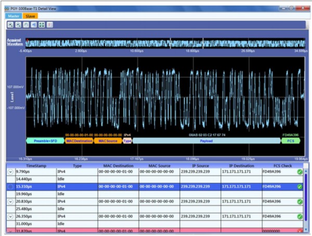
Task: Click the red marker toolbar icon
Action: click(50, 25)
